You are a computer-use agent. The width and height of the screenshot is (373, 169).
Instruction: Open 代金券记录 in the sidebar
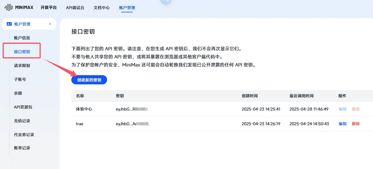pos(24,135)
